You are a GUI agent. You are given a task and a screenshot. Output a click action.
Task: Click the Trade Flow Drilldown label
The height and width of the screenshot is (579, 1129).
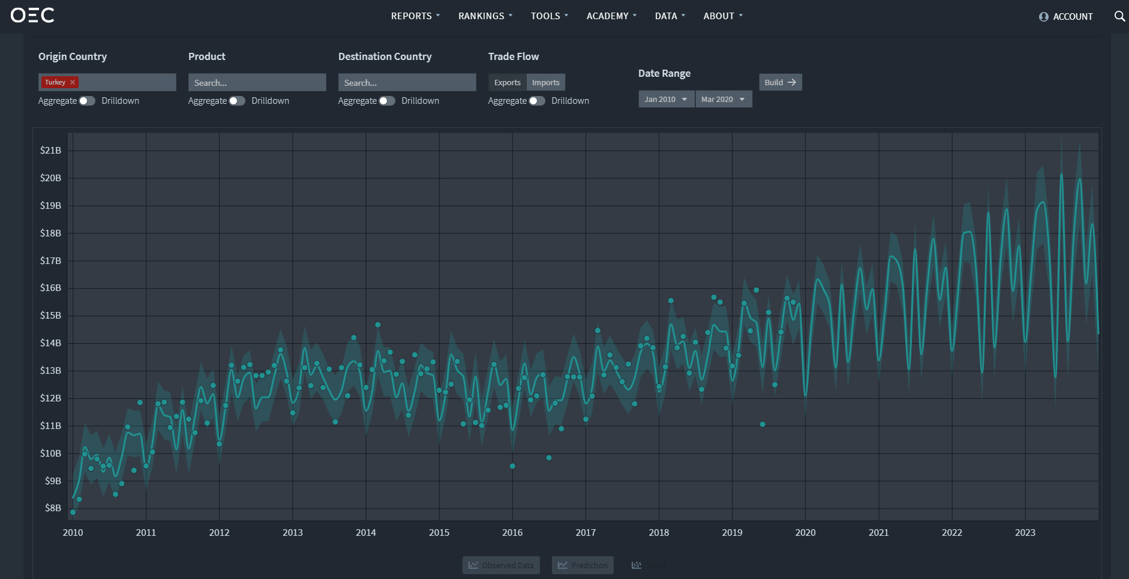coord(570,101)
